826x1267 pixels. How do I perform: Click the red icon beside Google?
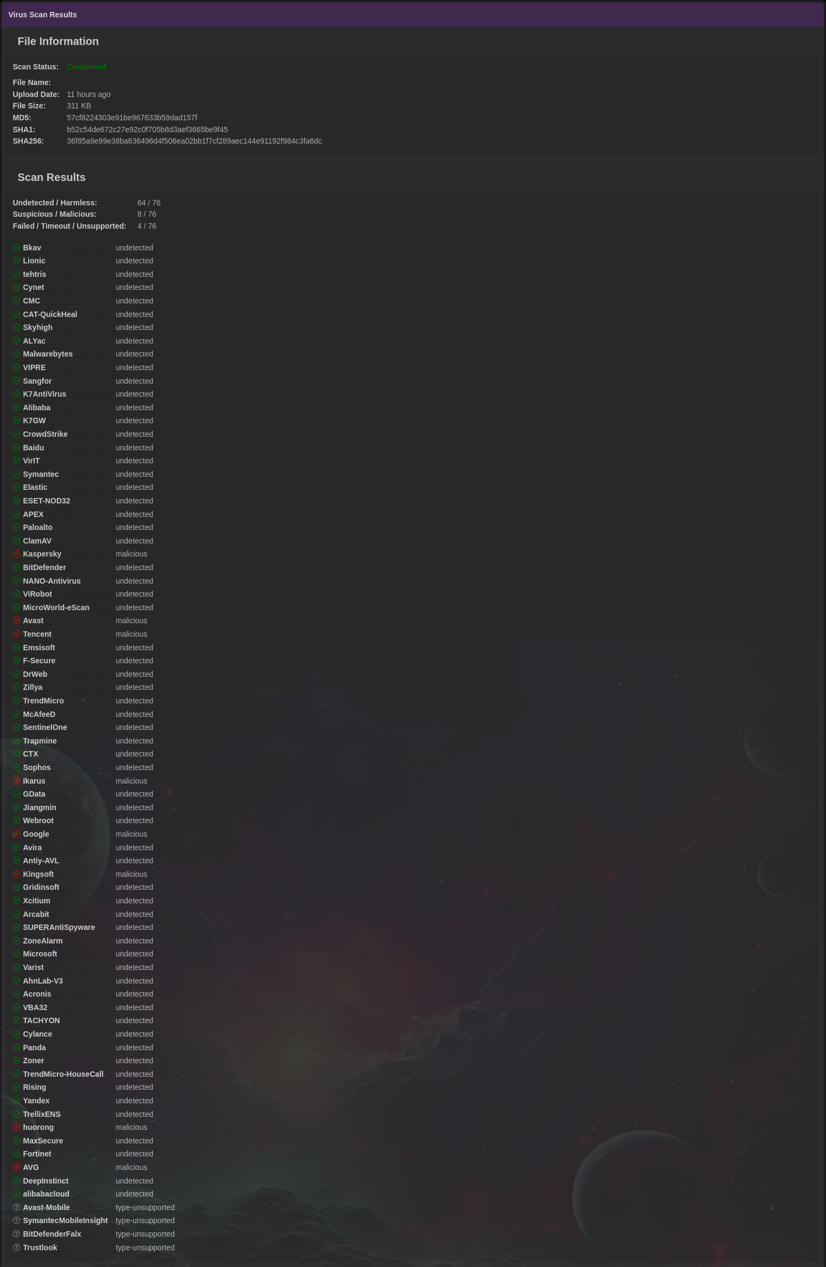[16, 834]
